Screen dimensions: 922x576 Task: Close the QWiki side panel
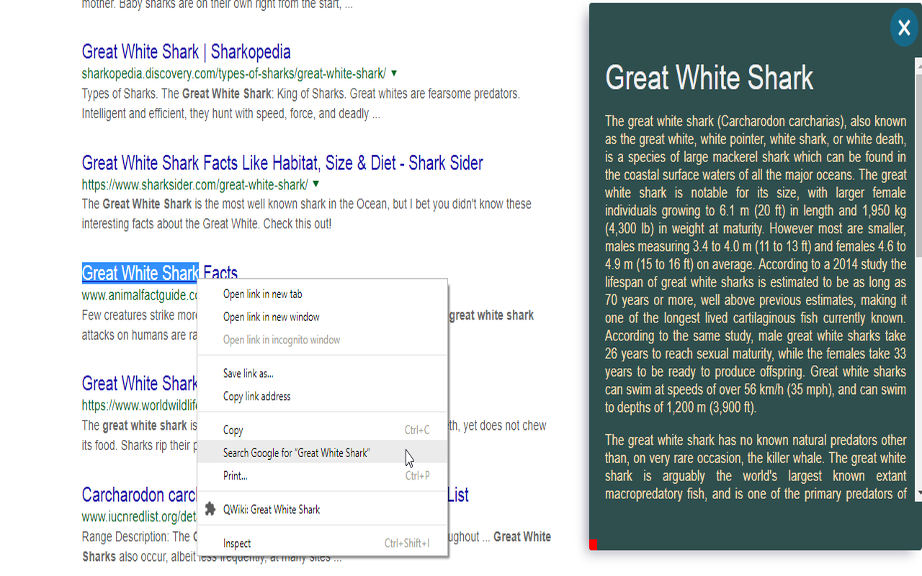(x=904, y=28)
